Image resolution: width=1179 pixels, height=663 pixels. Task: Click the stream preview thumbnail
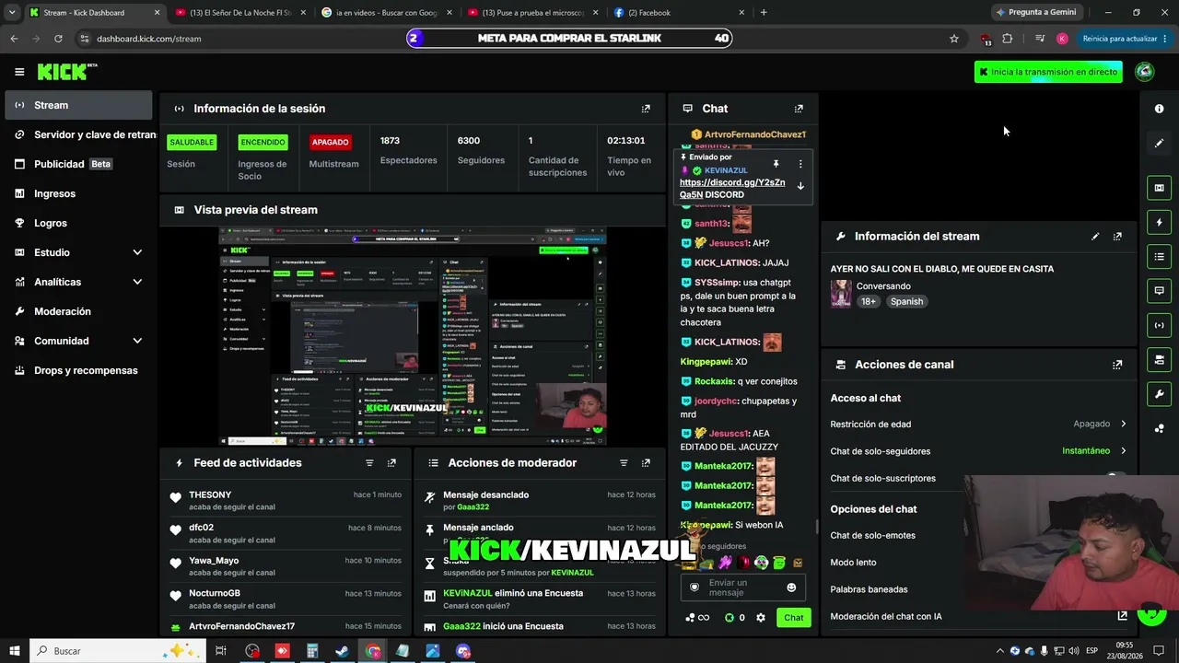pos(412,335)
